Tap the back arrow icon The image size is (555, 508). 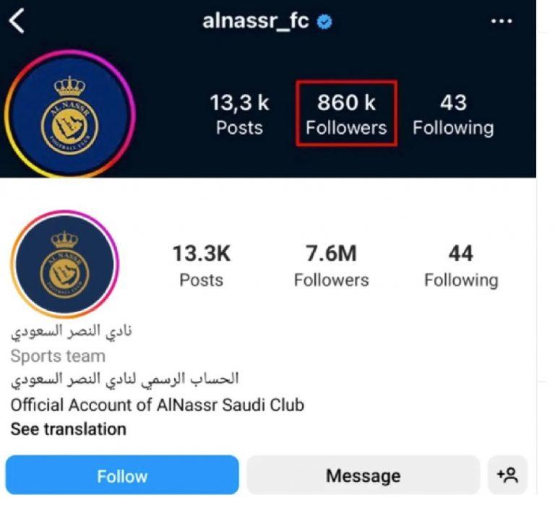[x=17, y=21]
